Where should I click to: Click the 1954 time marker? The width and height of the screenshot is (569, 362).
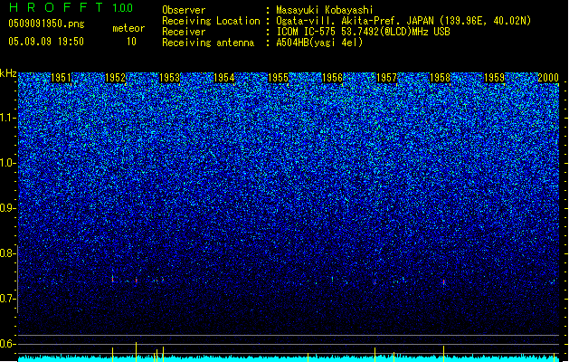(x=224, y=78)
